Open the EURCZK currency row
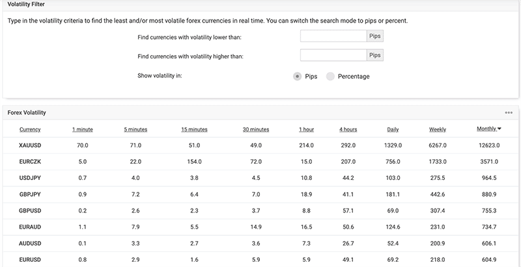Screen dimensions: 521x267 [30, 161]
